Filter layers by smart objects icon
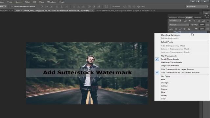 tap(203, 21)
